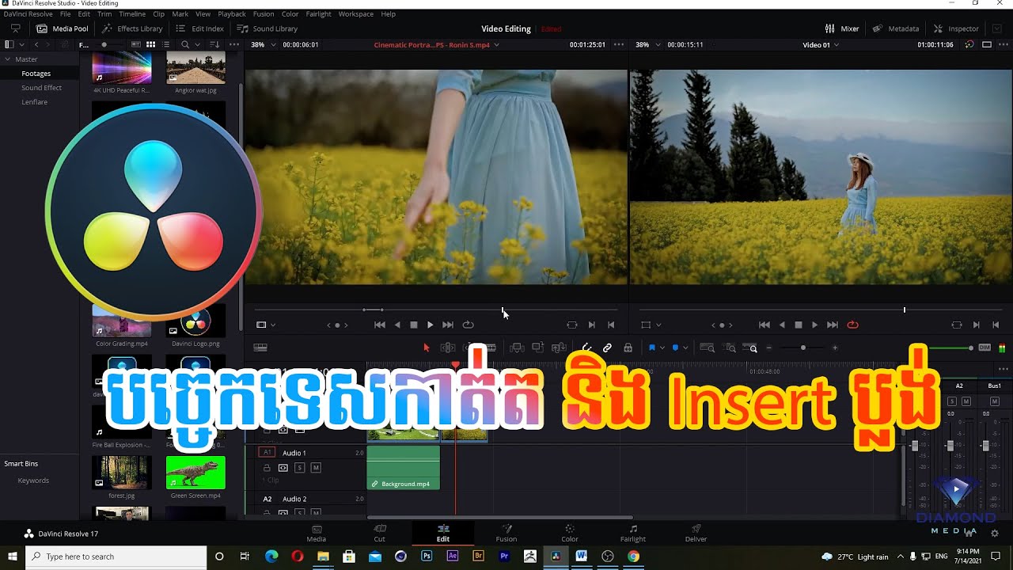Open the Effects Library panel

(x=132, y=28)
